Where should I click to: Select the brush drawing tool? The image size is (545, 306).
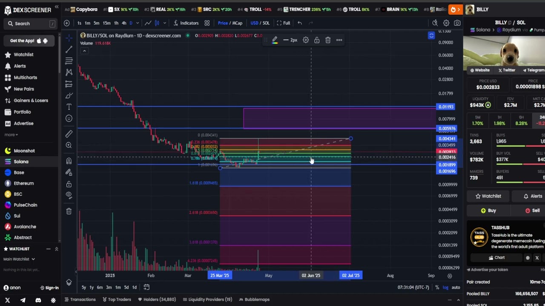69,96
